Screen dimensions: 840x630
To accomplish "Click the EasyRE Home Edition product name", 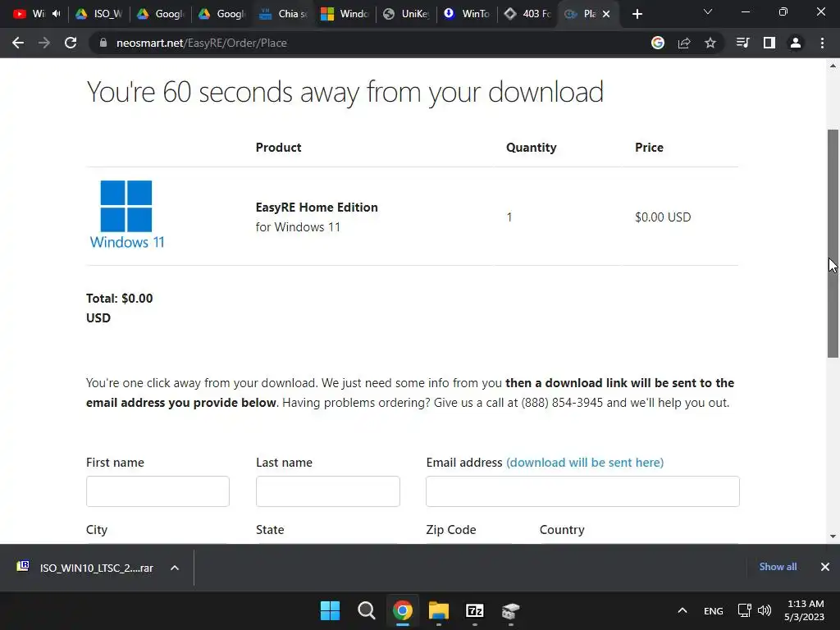I will click(317, 208).
